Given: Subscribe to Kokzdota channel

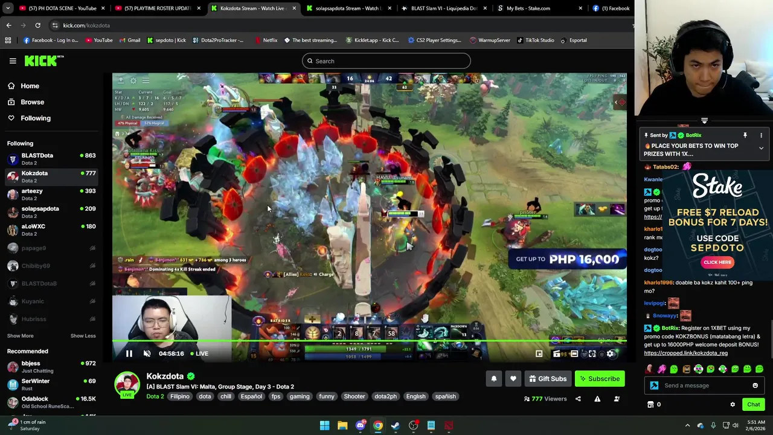Looking at the screenshot, I should [600, 379].
